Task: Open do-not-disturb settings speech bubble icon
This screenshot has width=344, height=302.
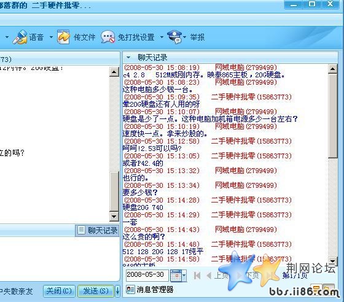Action: click(x=107, y=37)
